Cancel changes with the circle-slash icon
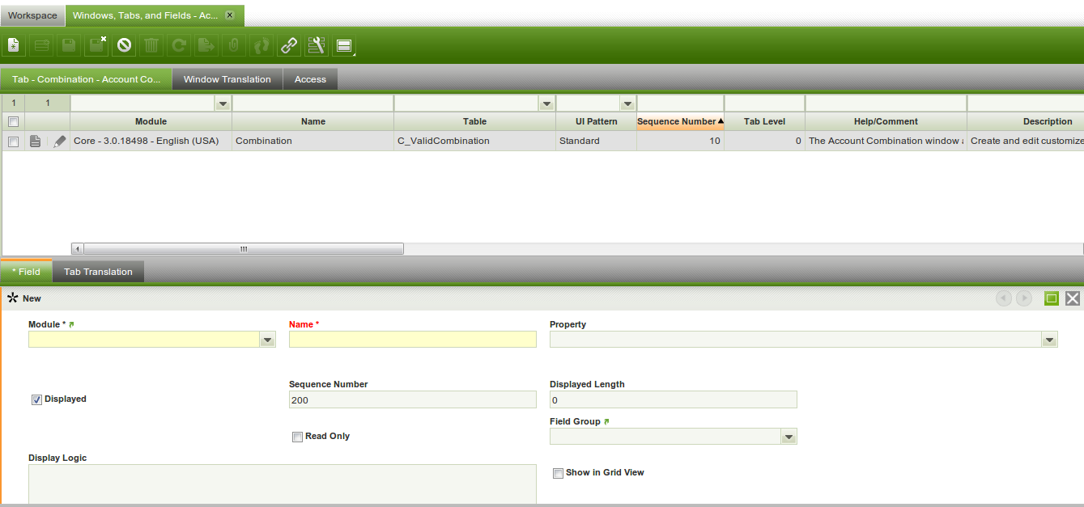Image resolution: width=1084 pixels, height=507 pixels. tap(124, 45)
